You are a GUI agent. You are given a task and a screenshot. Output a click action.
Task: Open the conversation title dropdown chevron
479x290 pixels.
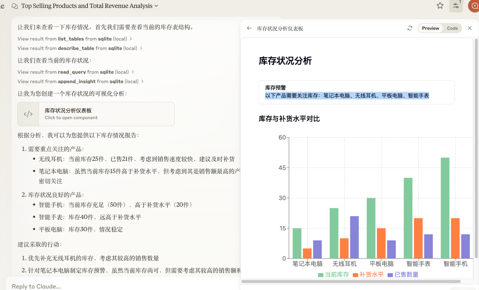155,6
